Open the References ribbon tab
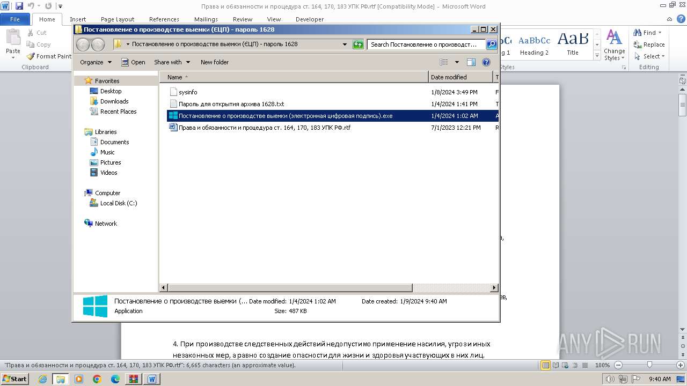This screenshot has height=386, width=687. point(164,19)
